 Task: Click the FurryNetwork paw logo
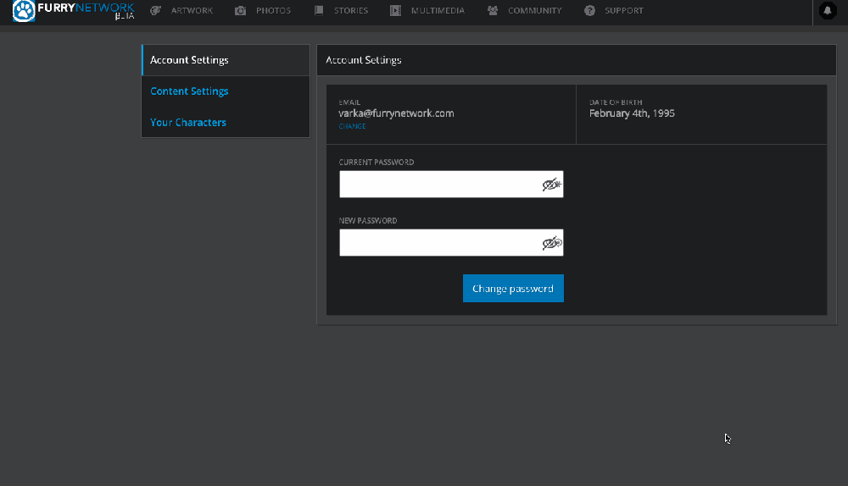tap(24, 11)
